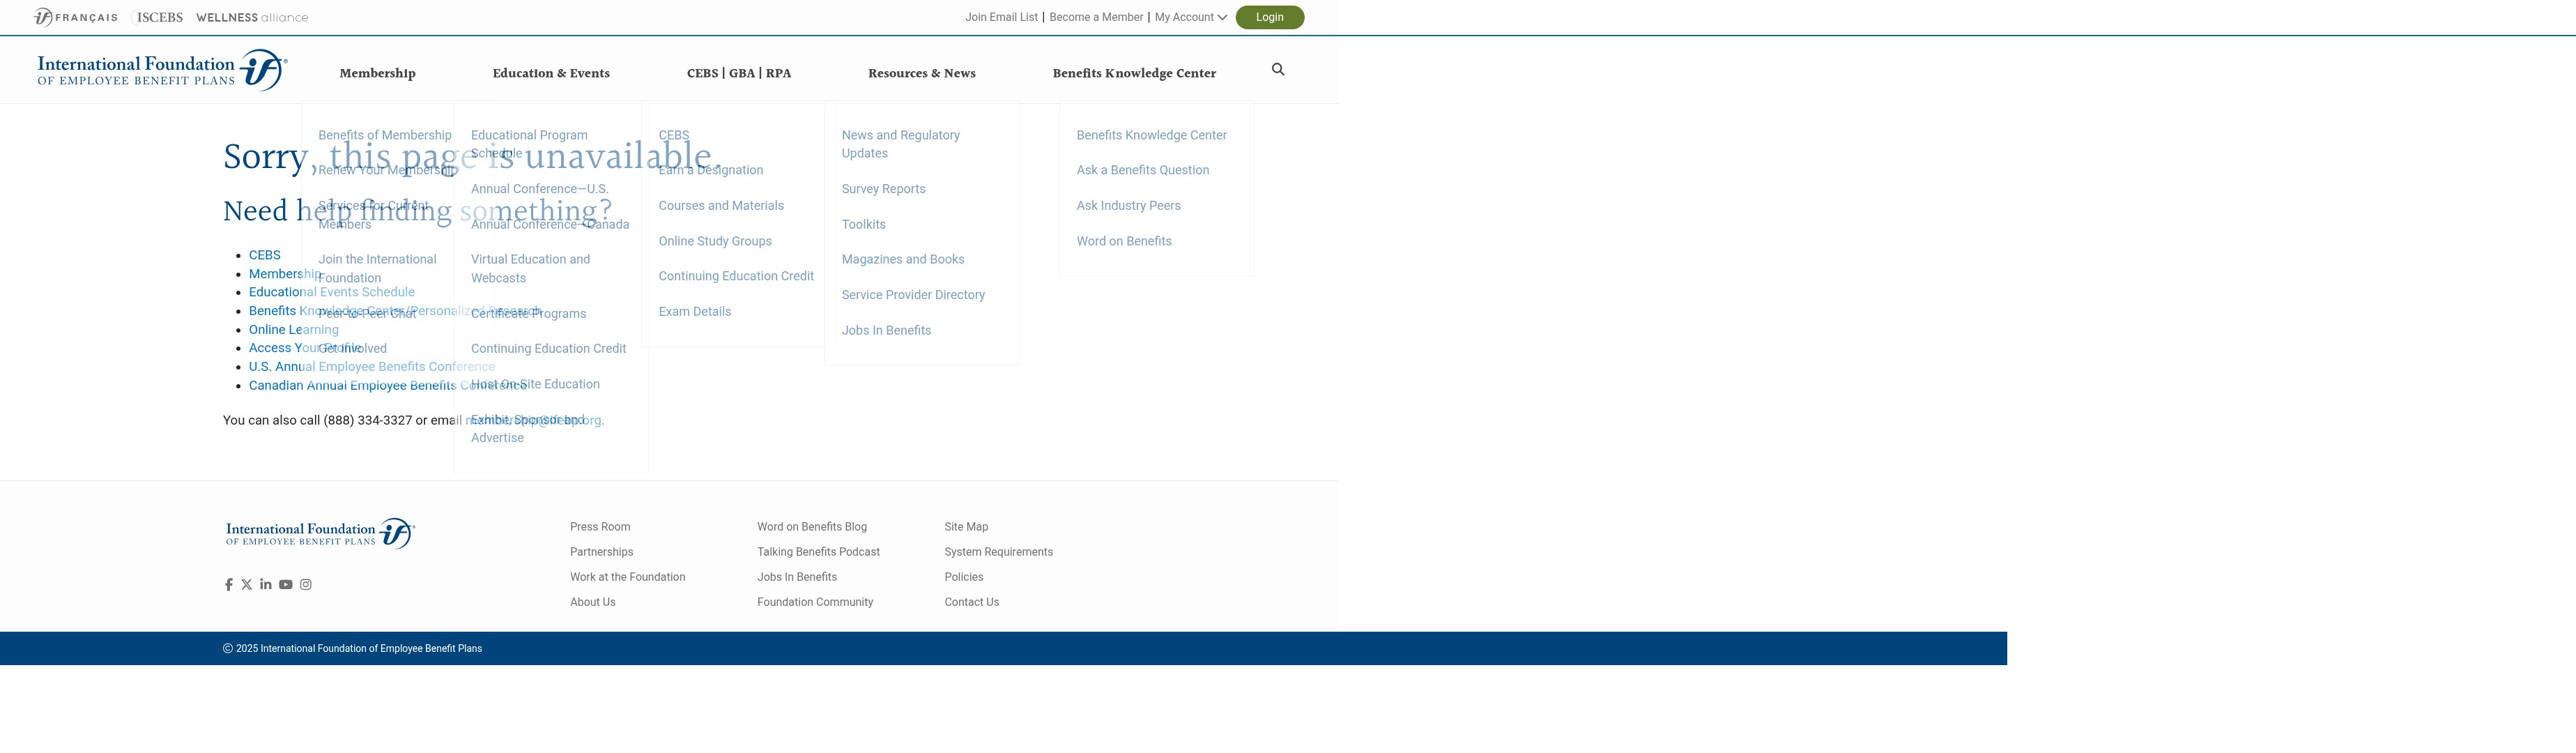Viewport: 2576px width, 753px height.
Task: Open the Resources & News menu
Action: point(922,73)
